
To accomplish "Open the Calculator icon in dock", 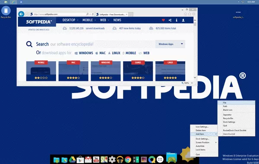I will pos(136,160).
